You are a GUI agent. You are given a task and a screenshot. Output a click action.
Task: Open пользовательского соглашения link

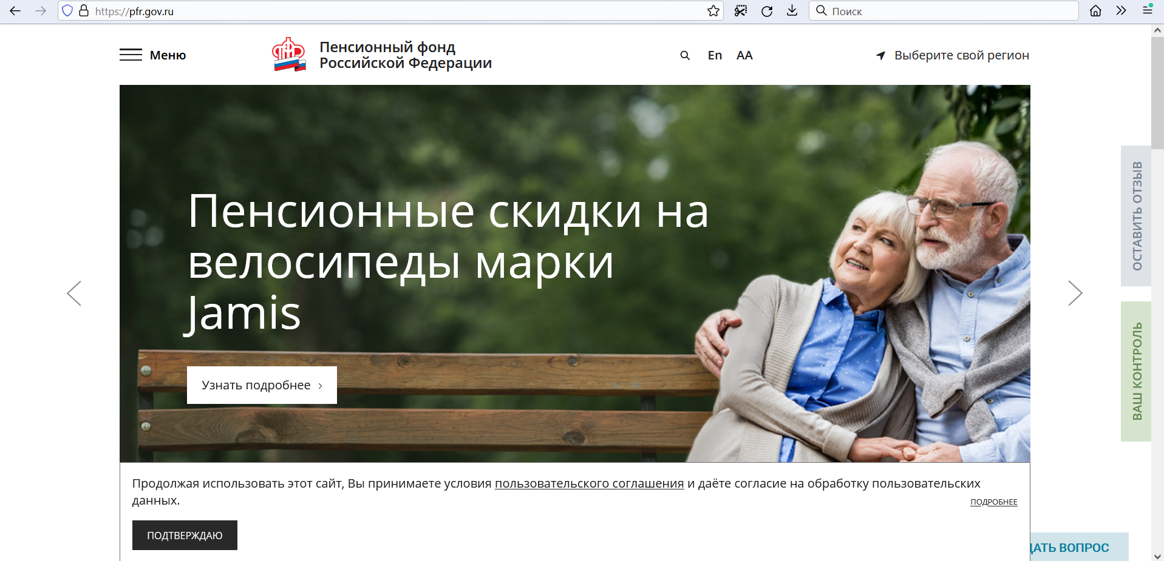coord(589,483)
